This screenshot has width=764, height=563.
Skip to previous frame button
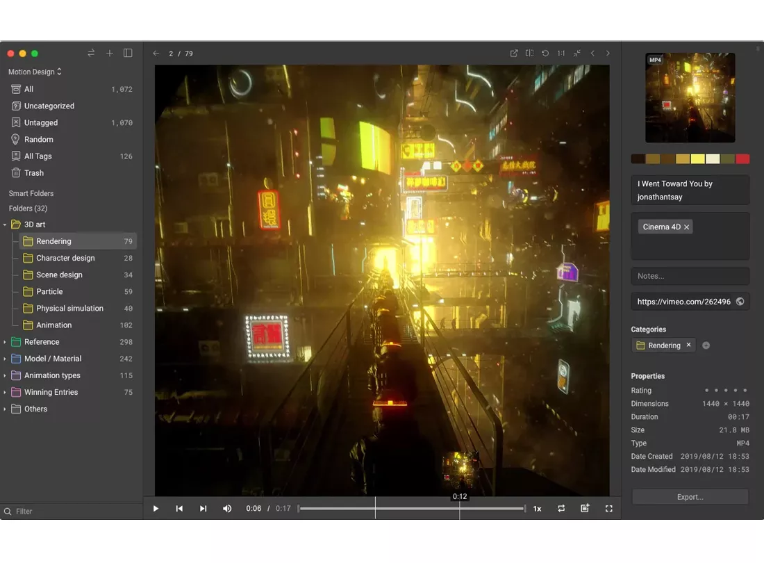click(179, 508)
